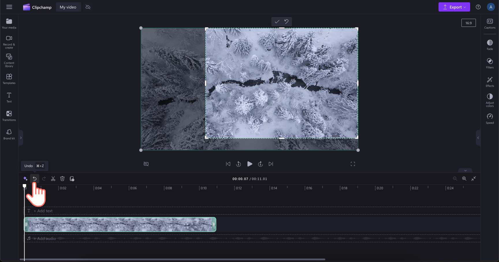Open the Brand kit panel
499x262 pixels.
[9, 134]
